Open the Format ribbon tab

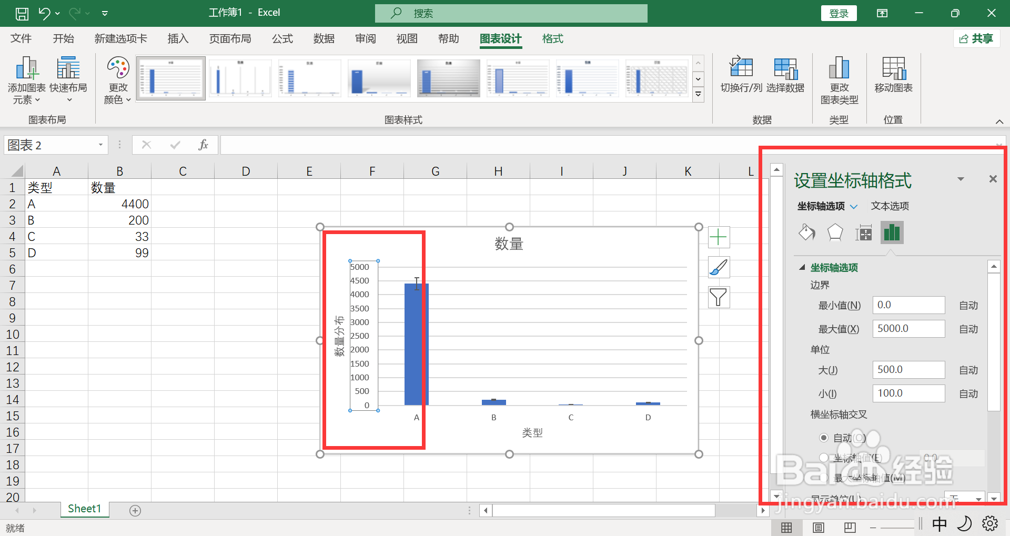(552, 38)
